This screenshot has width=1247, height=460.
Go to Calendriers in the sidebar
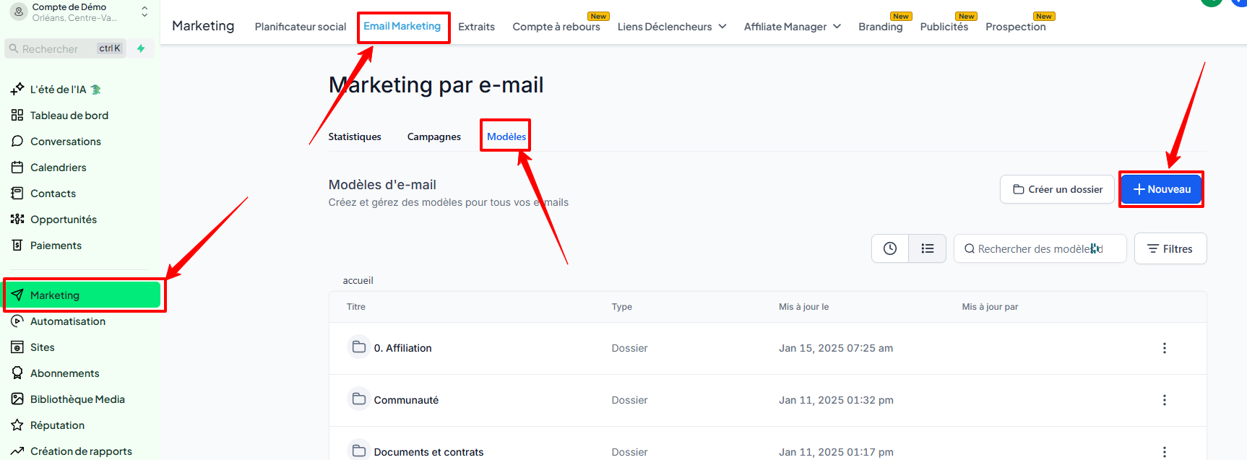pos(58,168)
